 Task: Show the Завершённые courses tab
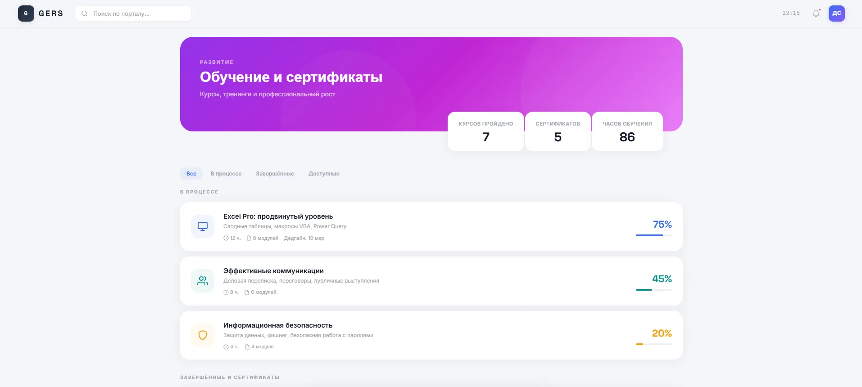(275, 174)
